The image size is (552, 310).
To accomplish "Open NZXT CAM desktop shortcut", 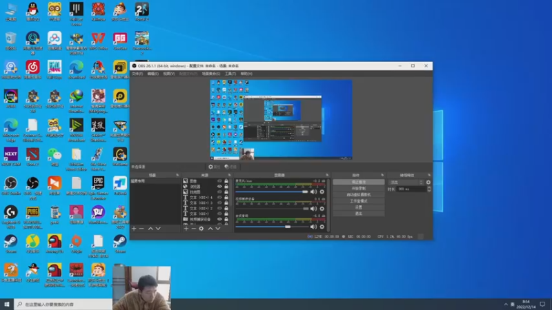I will [11, 157].
